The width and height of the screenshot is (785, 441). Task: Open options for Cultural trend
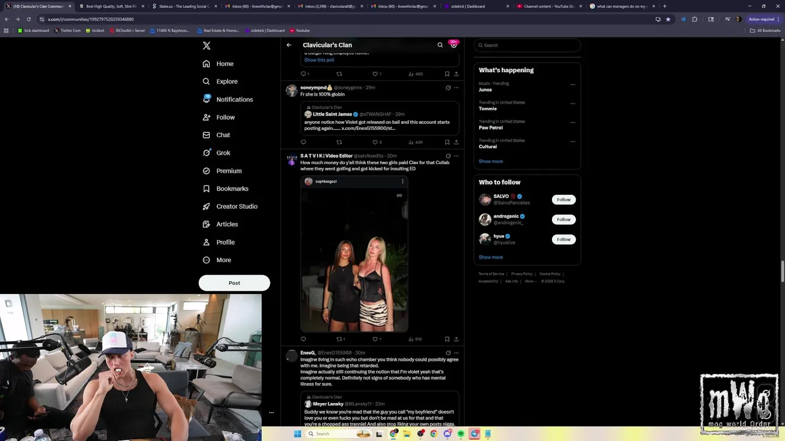pyautogui.click(x=573, y=141)
